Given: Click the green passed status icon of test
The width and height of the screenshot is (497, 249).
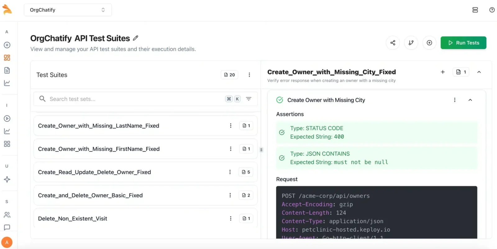Looking at the screenshot, I should click(280, 100).
